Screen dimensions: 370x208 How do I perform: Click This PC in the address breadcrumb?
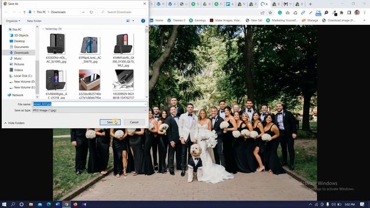point(41,12)
